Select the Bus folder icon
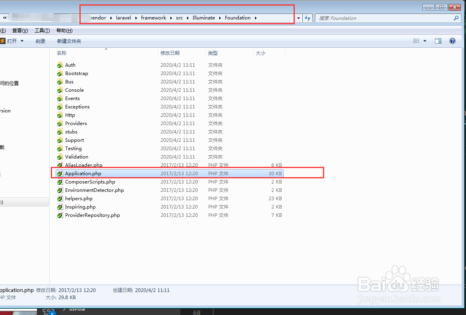This screenshot has height=315, width=466. [60, 81]
